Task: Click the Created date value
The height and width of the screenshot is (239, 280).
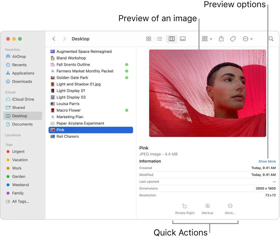Action: tap(263, 168)
